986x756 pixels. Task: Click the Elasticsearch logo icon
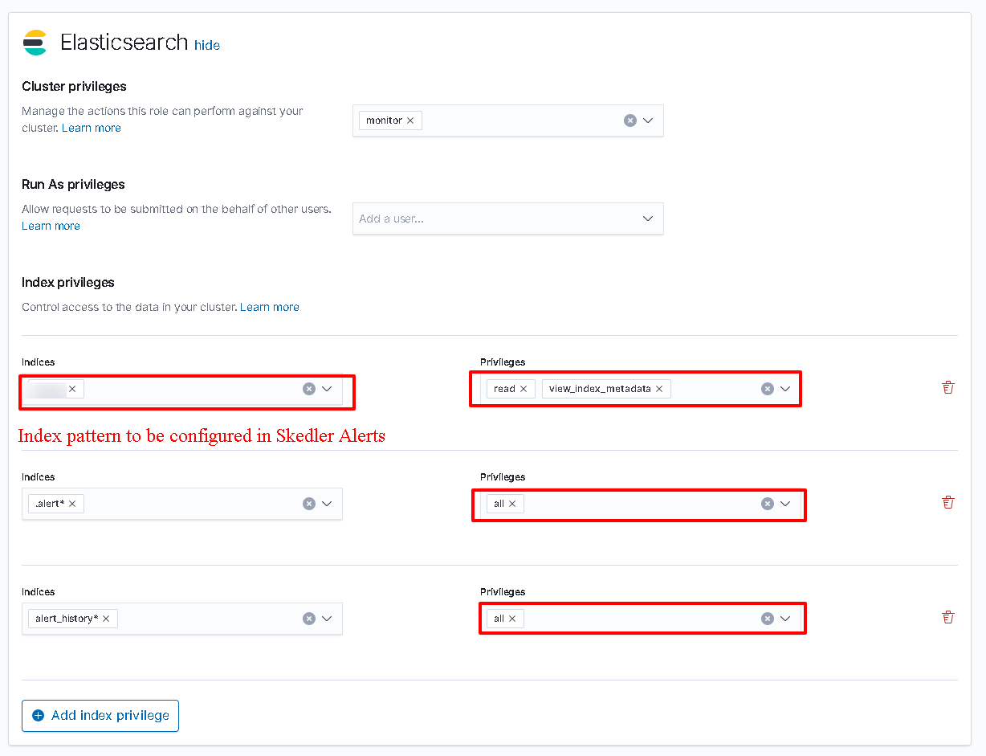click(35, 43)
